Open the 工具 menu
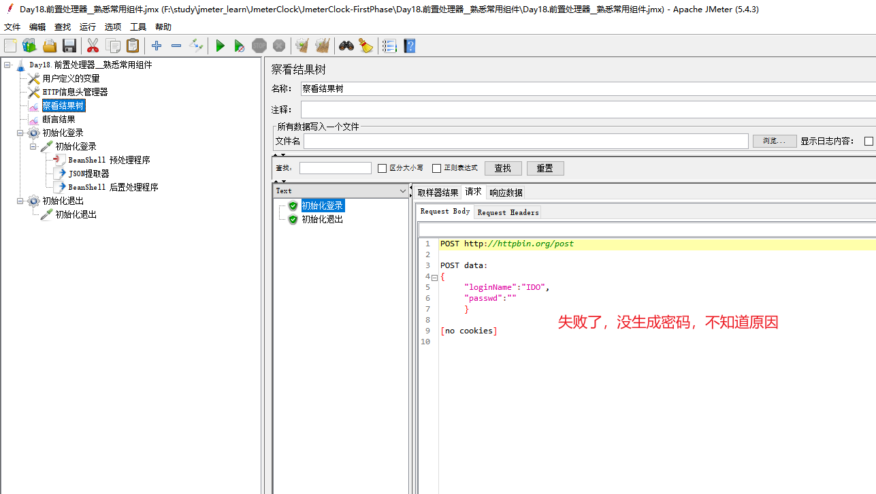The height and width of the screenshot is (494, 876). click(x=138, y=27)
